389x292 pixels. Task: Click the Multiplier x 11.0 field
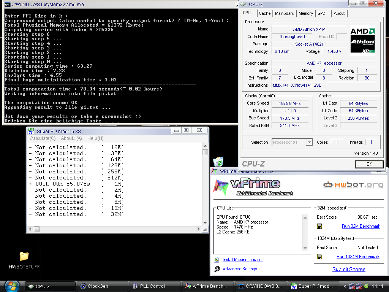point(290,111)
